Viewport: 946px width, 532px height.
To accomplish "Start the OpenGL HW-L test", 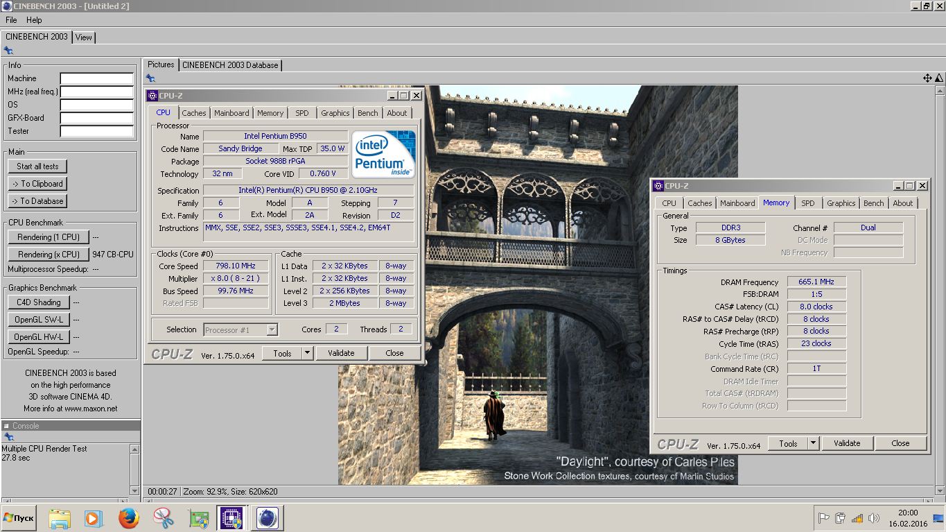I will pos(39,337).
